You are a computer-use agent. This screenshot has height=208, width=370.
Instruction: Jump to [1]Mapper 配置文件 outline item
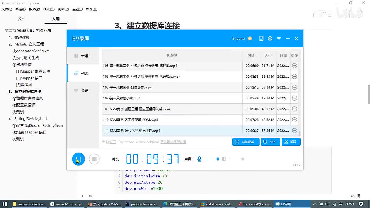(x=33, y=71)
